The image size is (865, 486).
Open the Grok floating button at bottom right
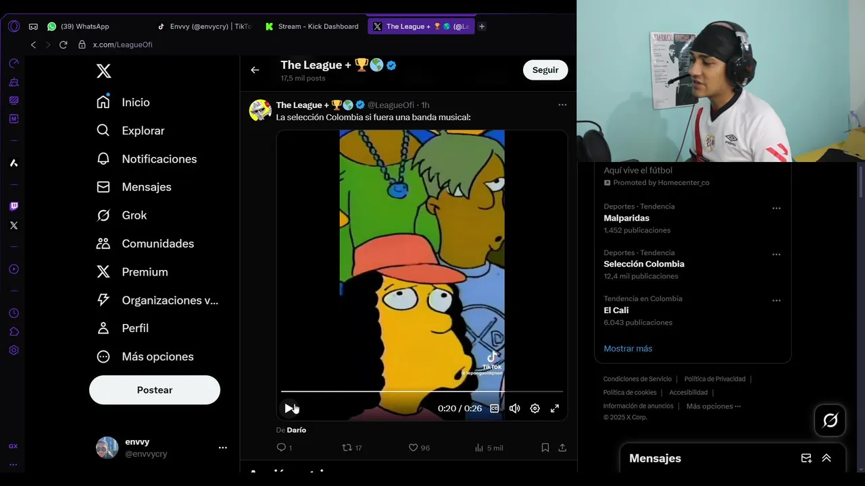(x=831, y=421)
